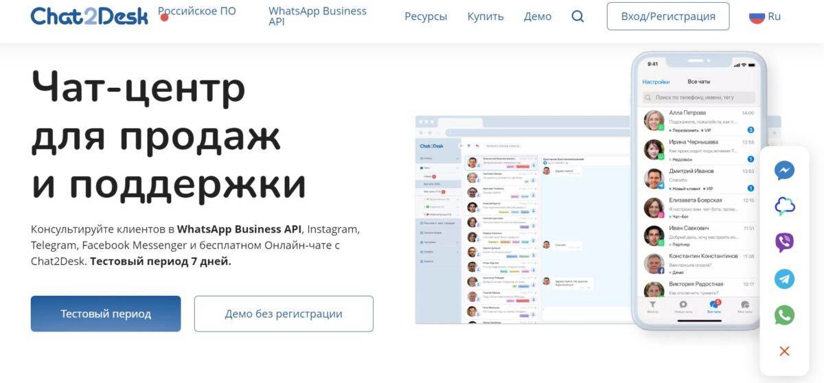Viewport: 824px width, 383px height.
Task: Select the Иван Савкович chat name
Action: pyautogui.click(x=689, y=228)
